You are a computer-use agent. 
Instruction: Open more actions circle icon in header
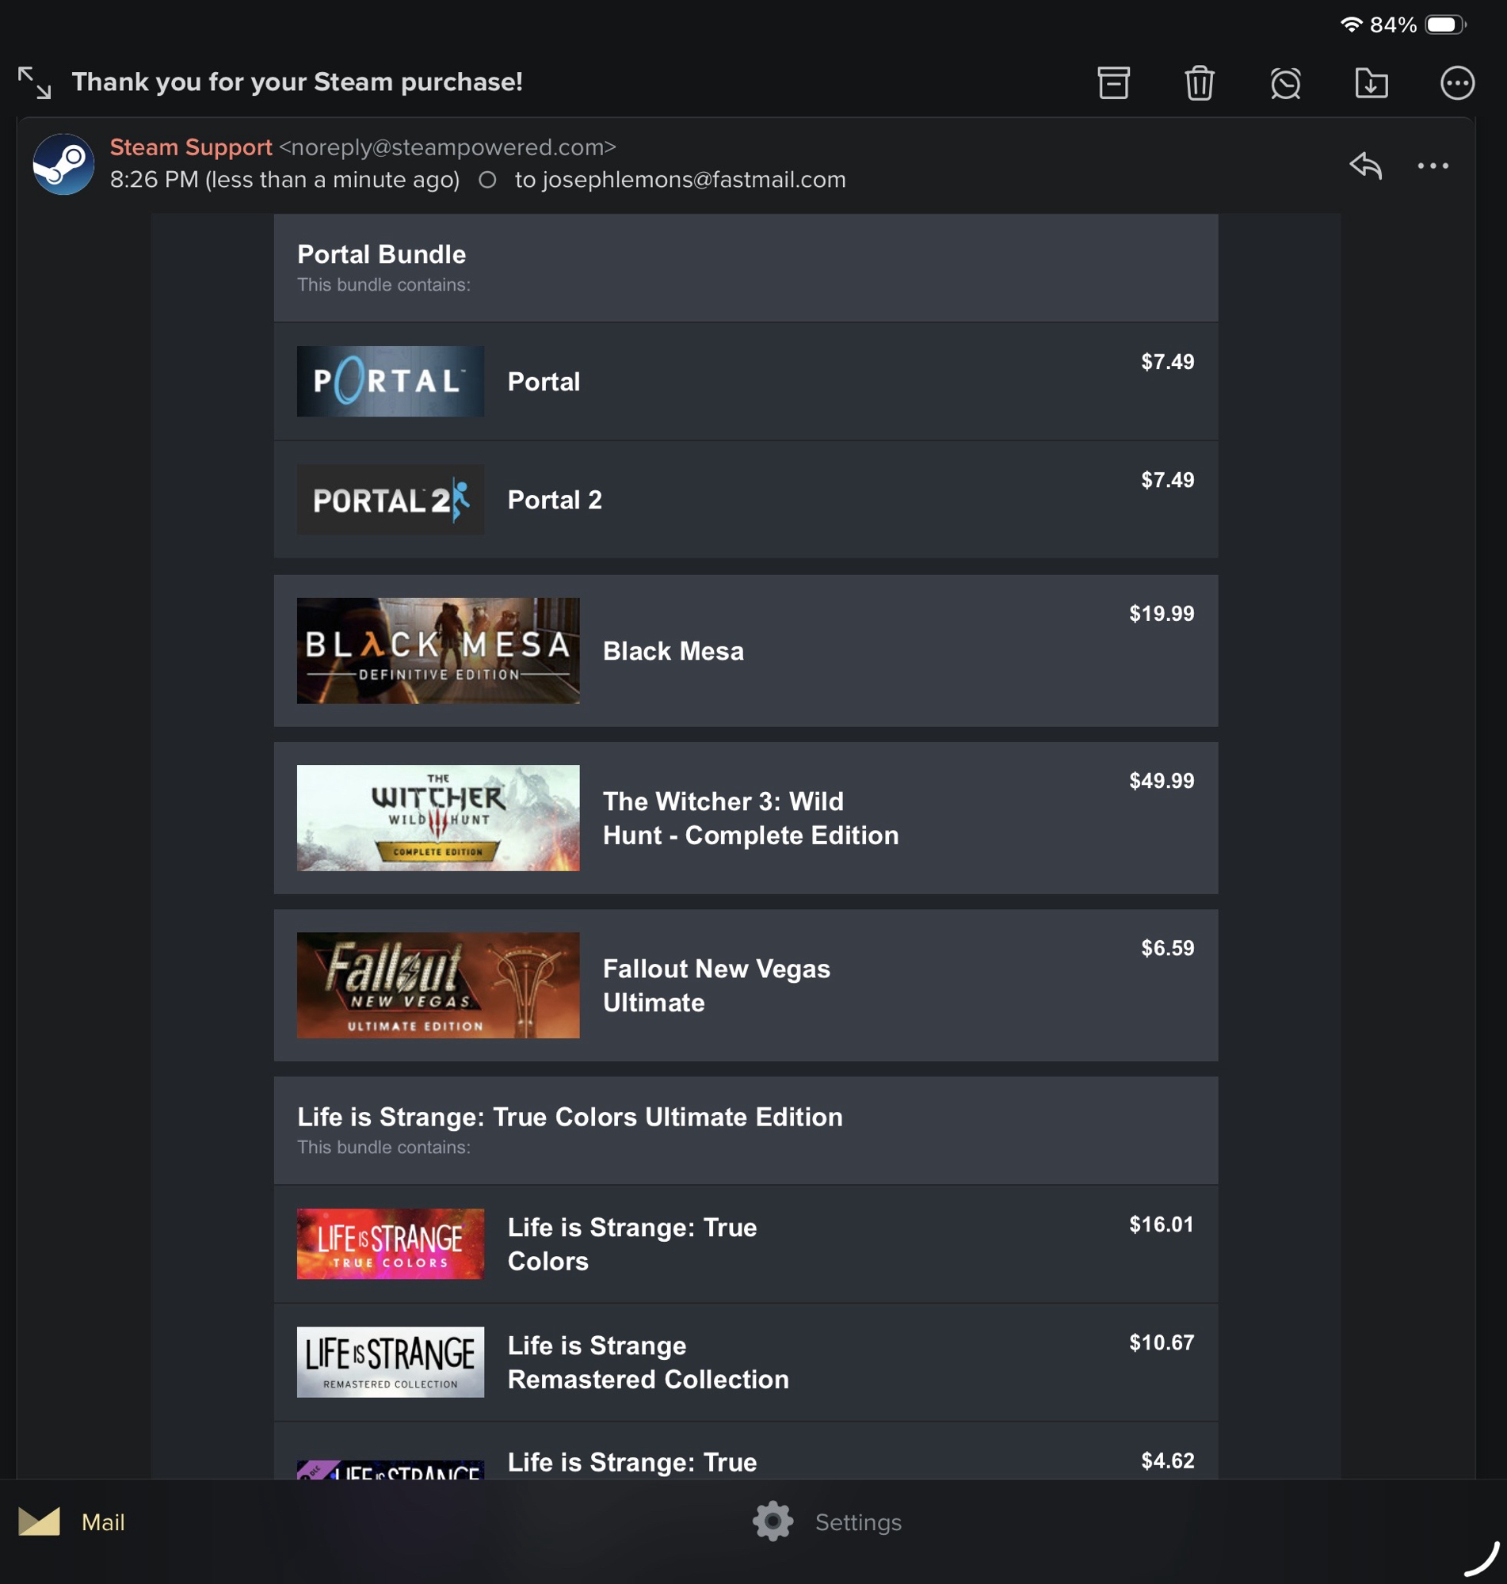(1457, 82)
